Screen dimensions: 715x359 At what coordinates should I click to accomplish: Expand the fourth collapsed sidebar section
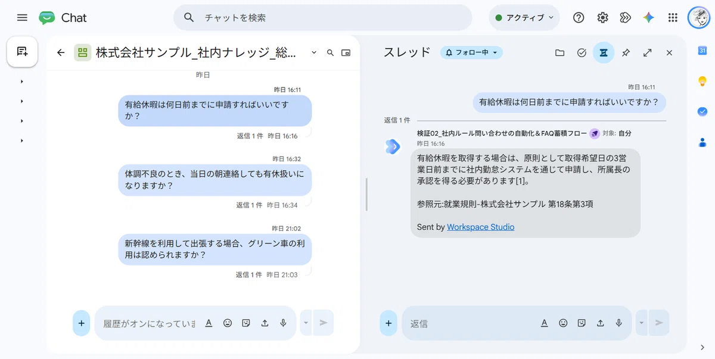click(x=22, y=141)
